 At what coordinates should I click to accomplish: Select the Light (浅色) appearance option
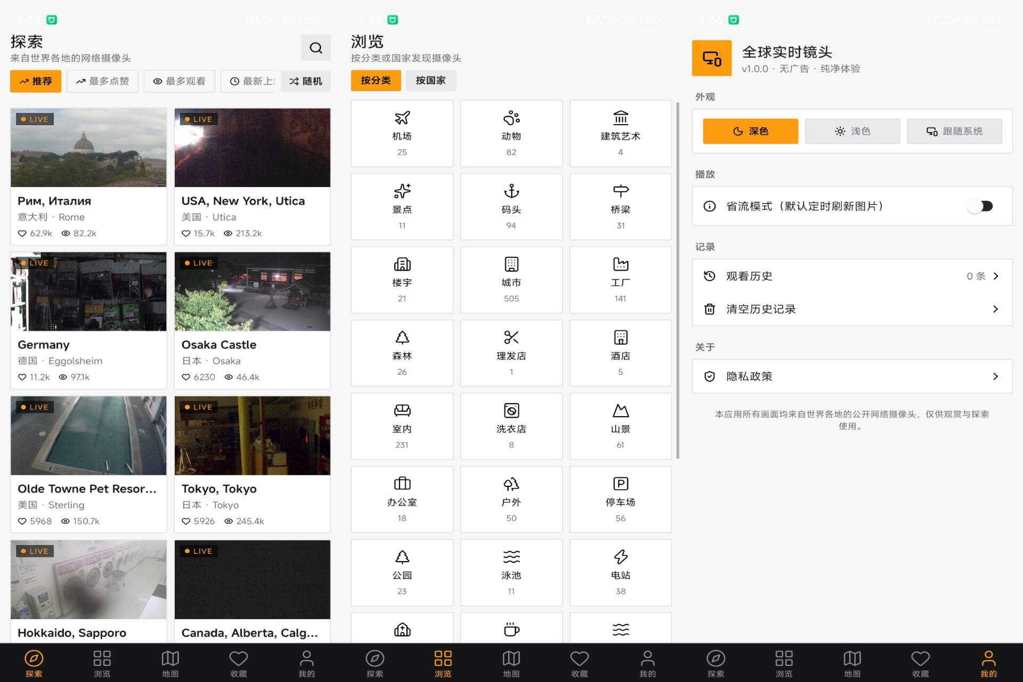click(x=852, y=131)
